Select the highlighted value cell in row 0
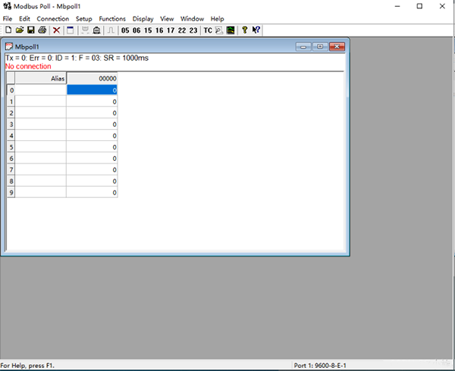 tap(92, 90)
